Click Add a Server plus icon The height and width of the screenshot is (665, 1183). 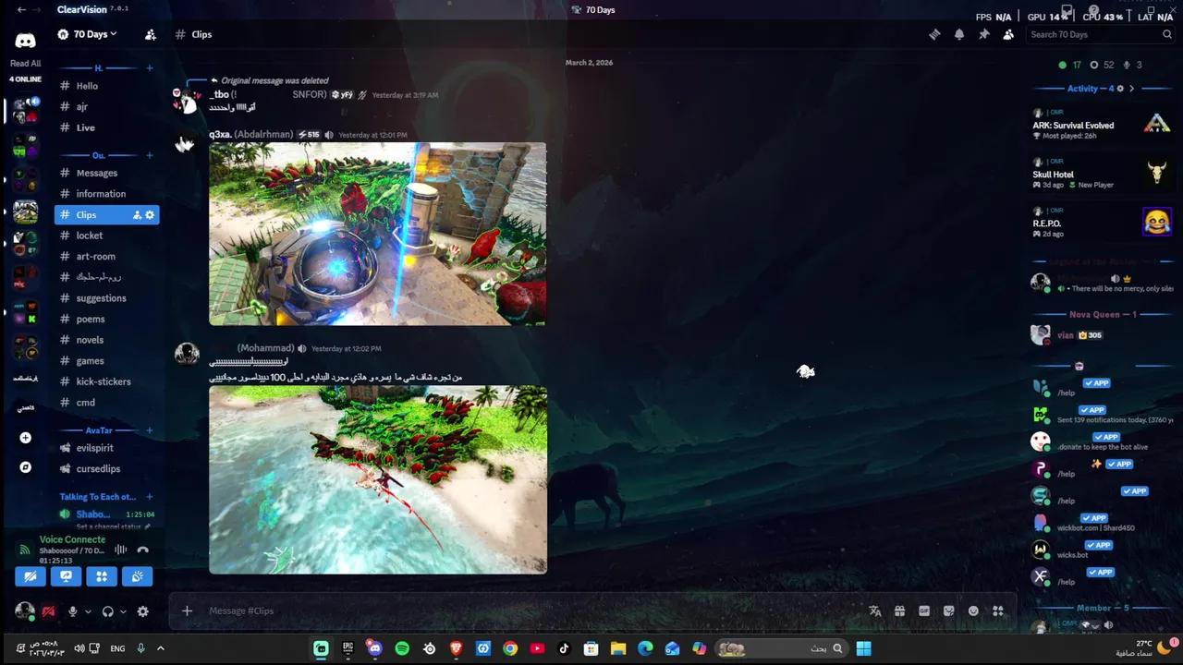25,438
